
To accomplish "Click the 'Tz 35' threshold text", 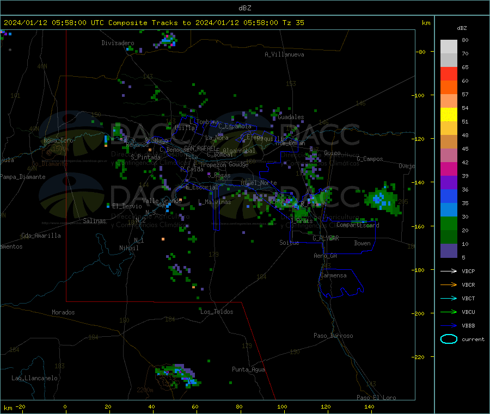I will tap(293, 23).
